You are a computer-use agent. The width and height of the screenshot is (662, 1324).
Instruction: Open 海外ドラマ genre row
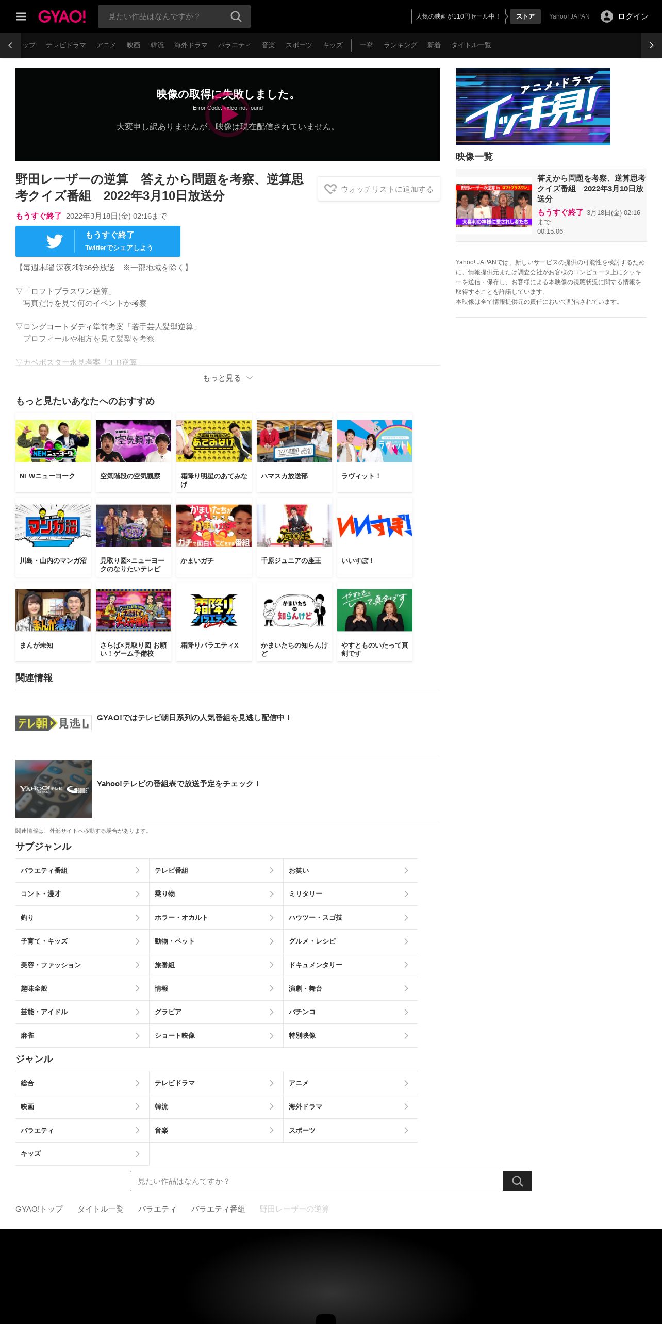pyautogui.click(x=351, y=1106)
